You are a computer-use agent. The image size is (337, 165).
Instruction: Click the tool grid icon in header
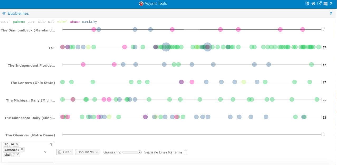coord(325,3)
